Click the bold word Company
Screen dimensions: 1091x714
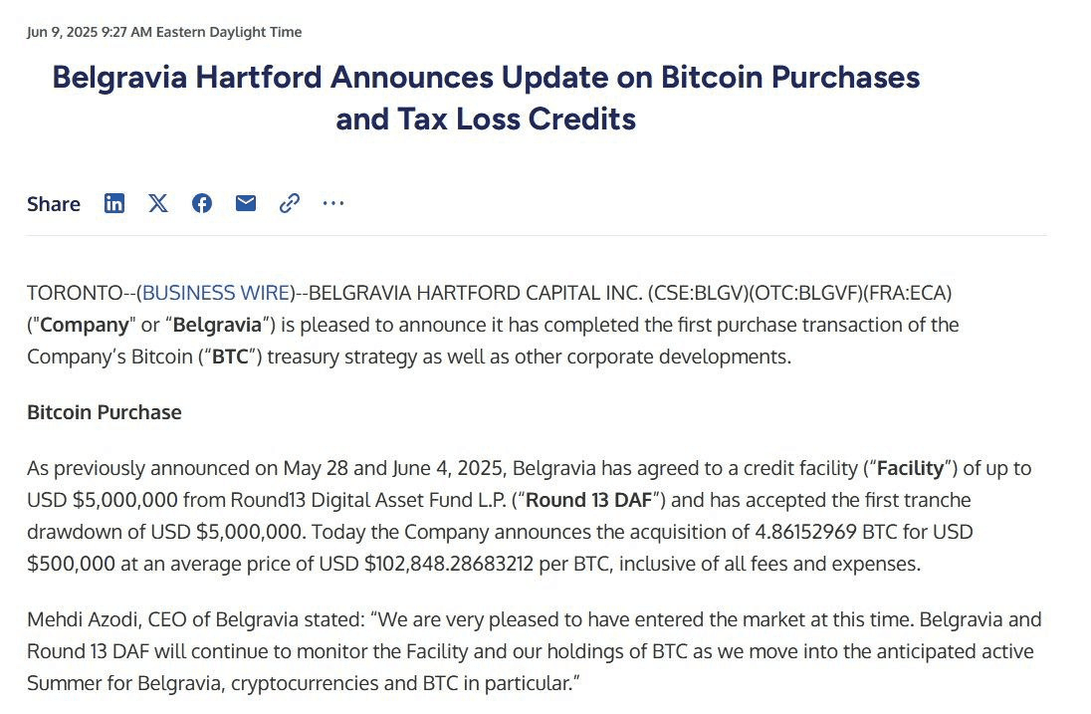pyautogui.click(x=85, y=325)
